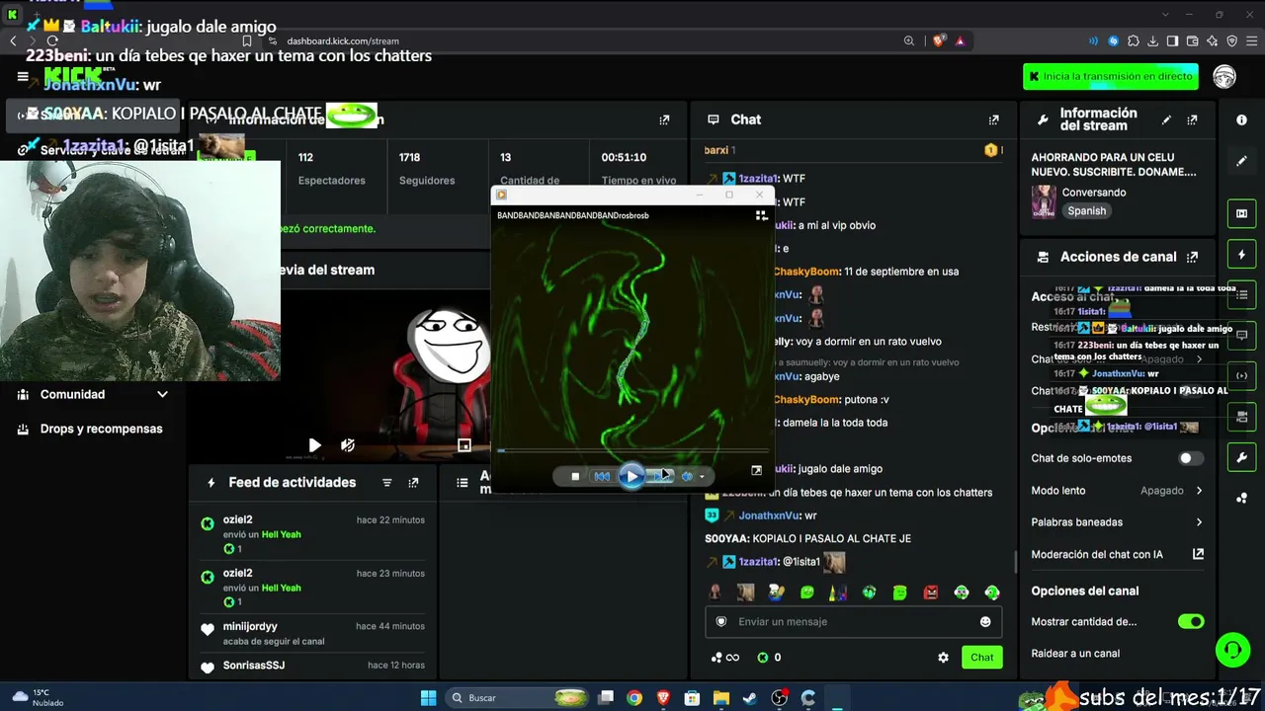Open the Brave browser main menu
Screen dimensions: 1265x711
[1251, 40]
